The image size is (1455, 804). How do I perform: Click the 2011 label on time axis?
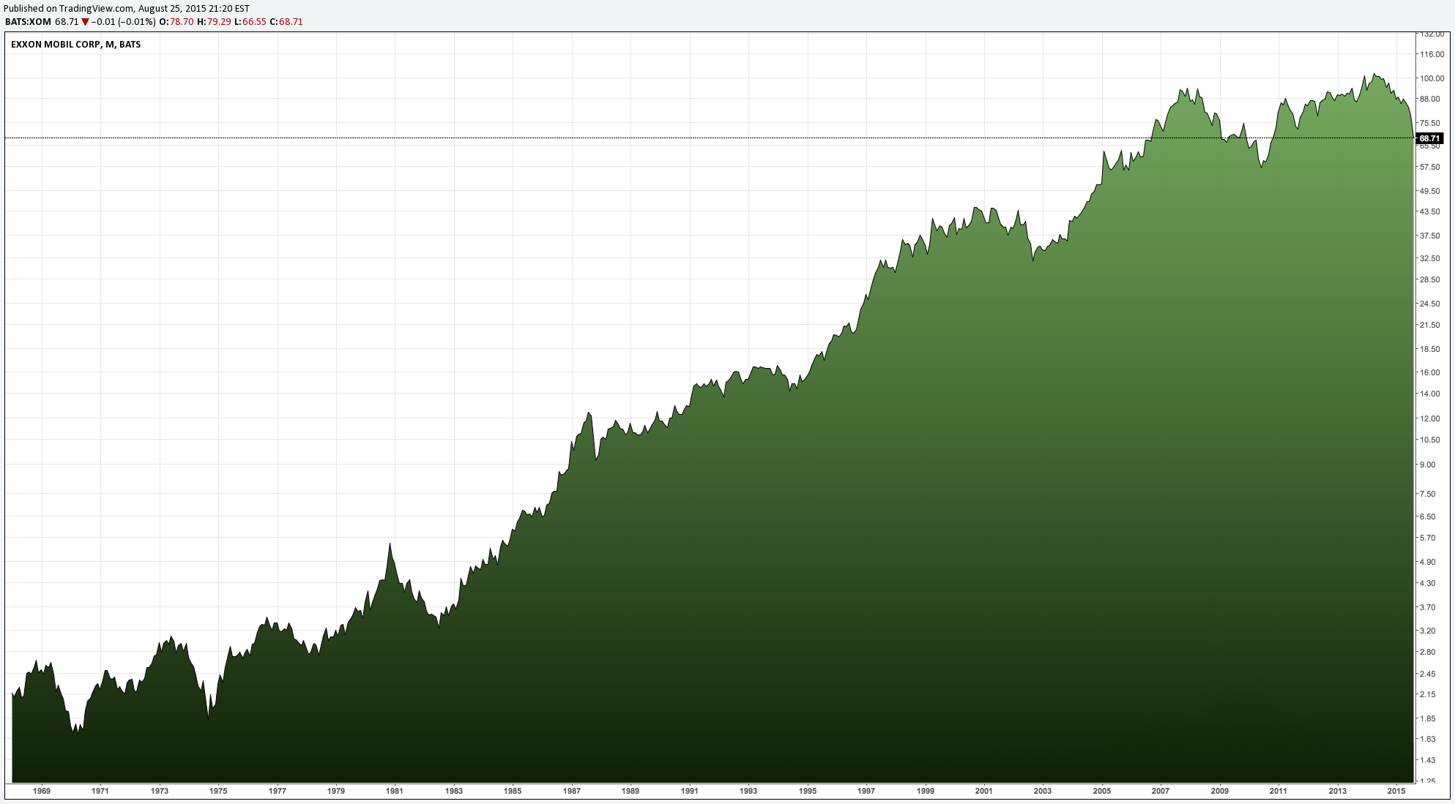click(1279, 791)
